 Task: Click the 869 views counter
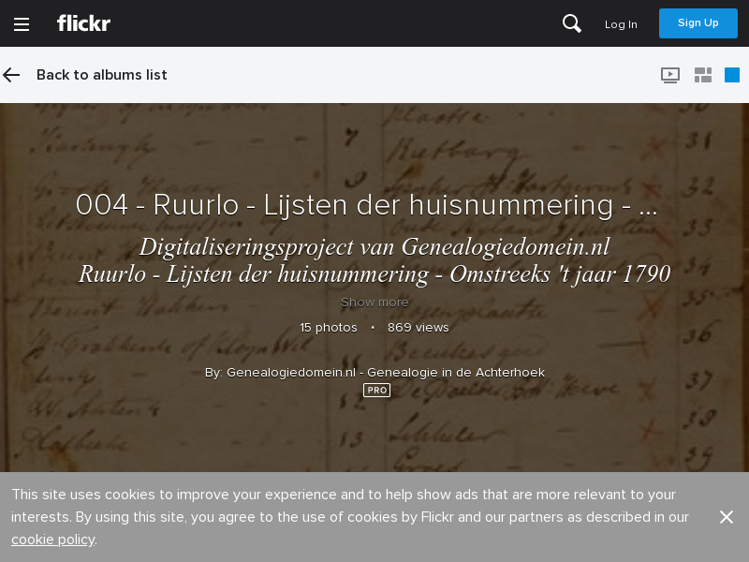click(x=419, y=328)
